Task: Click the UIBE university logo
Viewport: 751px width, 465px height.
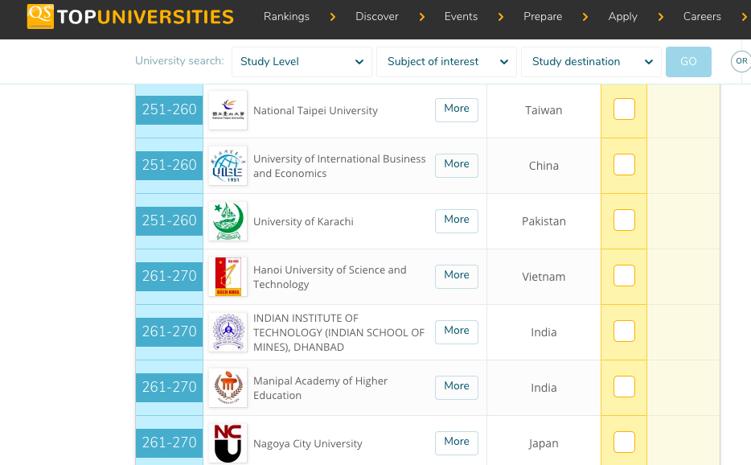Action: click(228, 166)
